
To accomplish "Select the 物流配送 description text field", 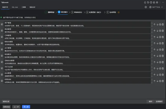I will pos(77,57).
